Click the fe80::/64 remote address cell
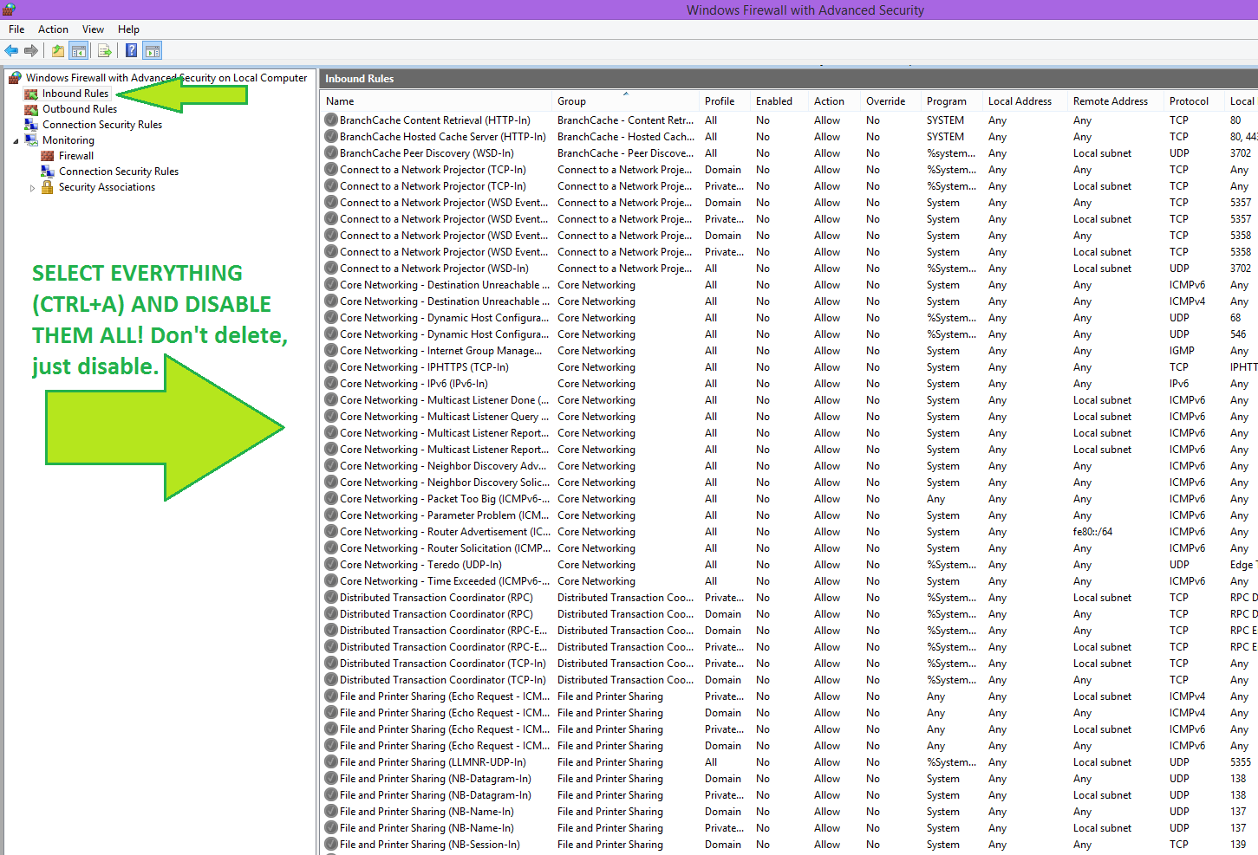The width and height of the screenshot is (1258, 855). 1092,532
